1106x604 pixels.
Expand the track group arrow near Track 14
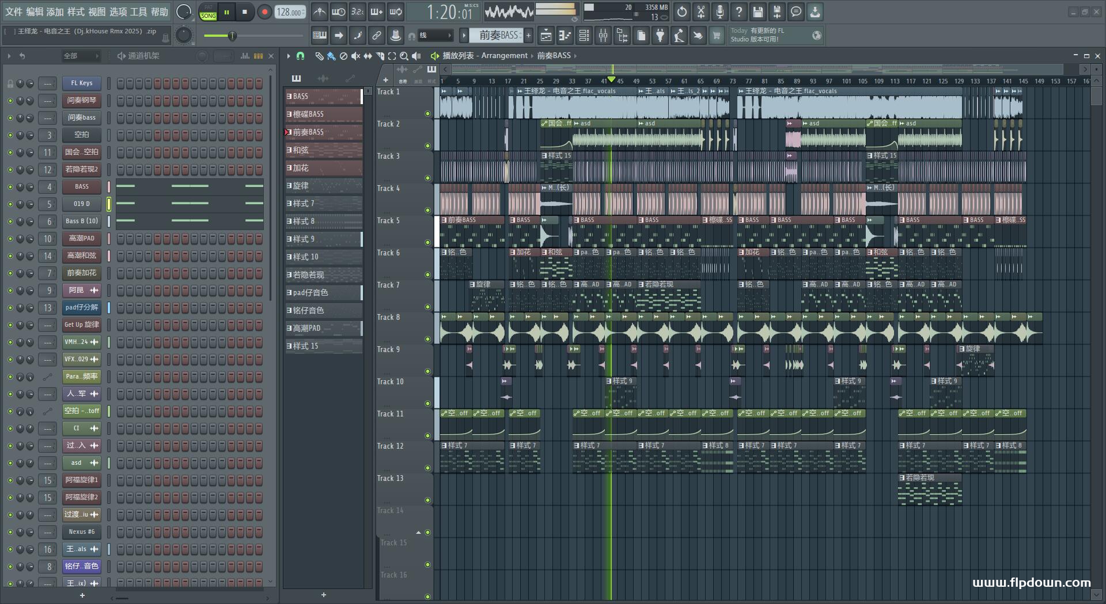pyautogui.click(x=418, y=532)
